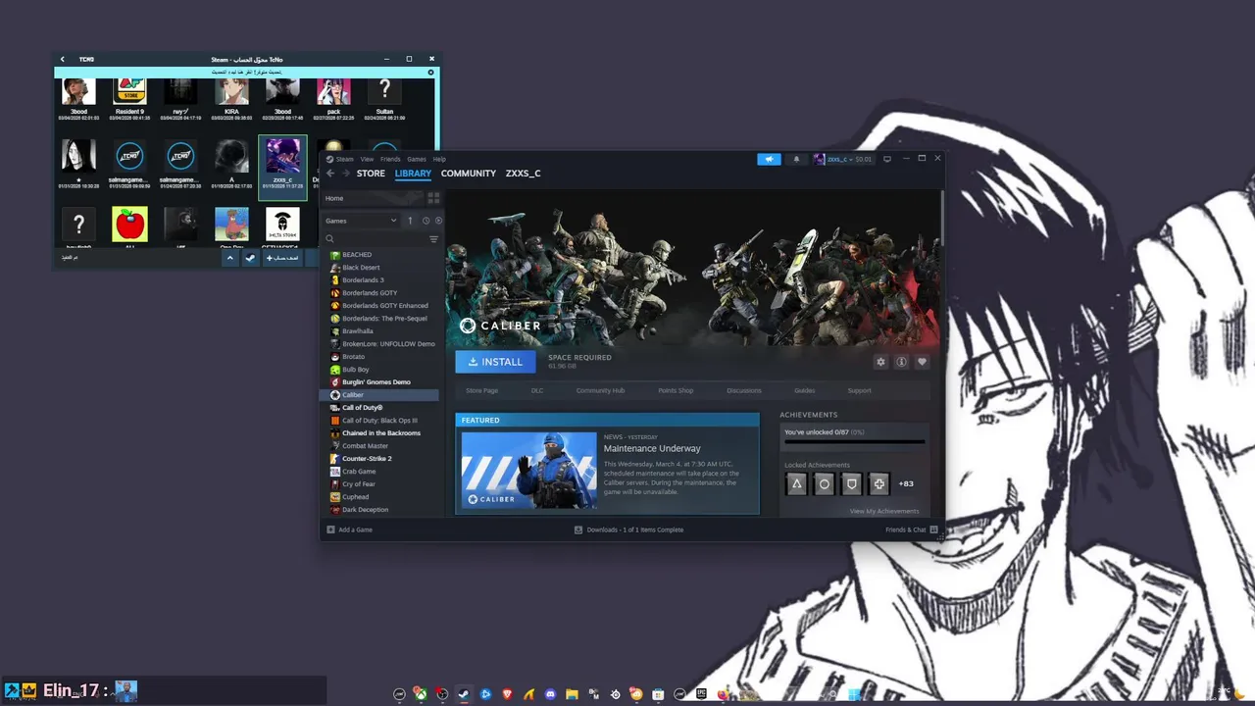Screen dimensions: 1255x706
Task: Click the Big Picture mode monitor icon
Action: tap(887, 159)
